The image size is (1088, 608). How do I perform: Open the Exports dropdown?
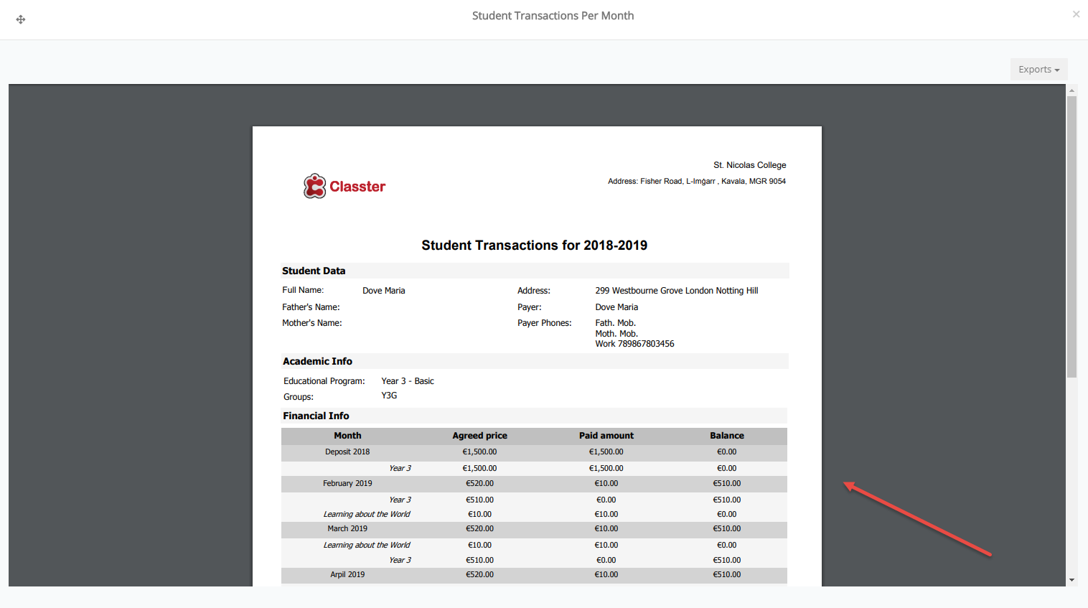pyautogui.click(x=1038, y=69)
